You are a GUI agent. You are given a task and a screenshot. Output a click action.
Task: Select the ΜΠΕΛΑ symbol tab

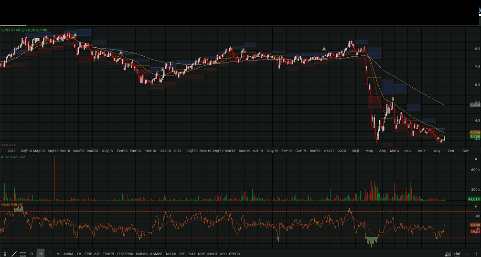click(142, 254)
